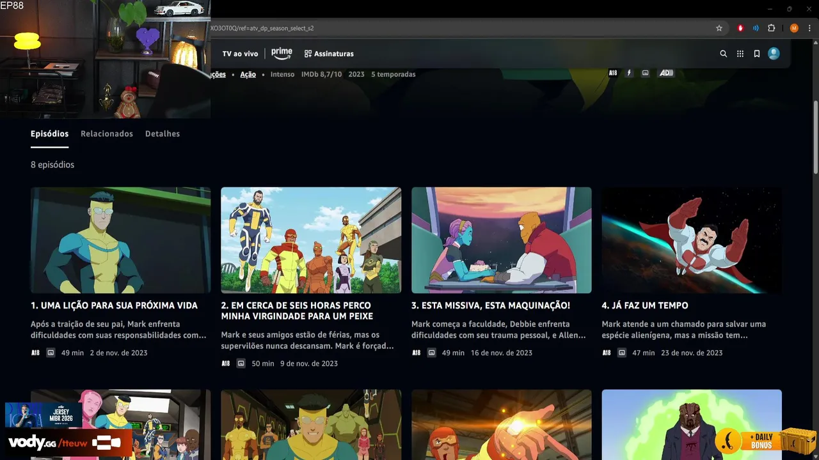The height and width of the screenshot is (460, 819).
Task: Click the A18 age rating badge in header
Action: 613,73
